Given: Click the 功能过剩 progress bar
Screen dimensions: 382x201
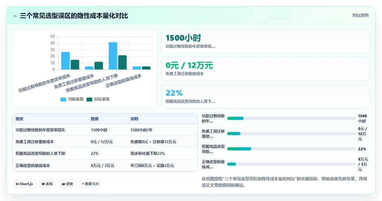Looking at the screenshot, I should coord(291,118).
